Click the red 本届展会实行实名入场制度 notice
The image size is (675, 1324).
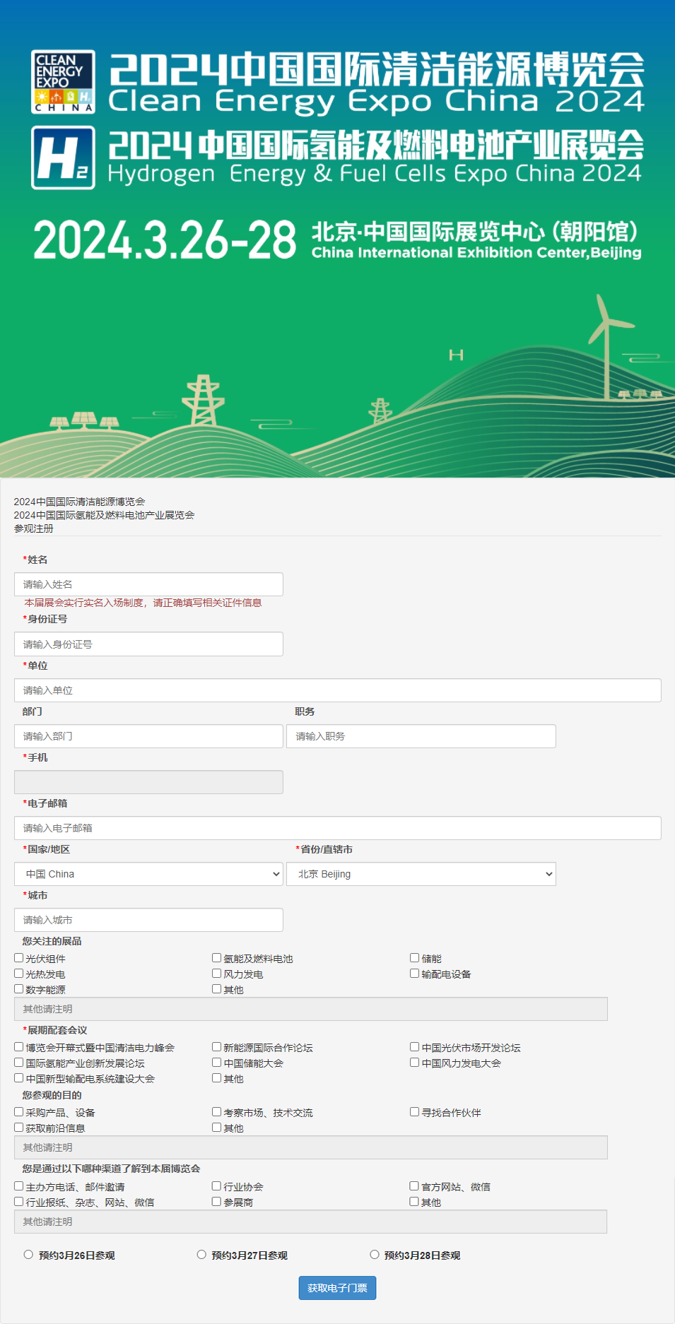(x=143, y=603)
